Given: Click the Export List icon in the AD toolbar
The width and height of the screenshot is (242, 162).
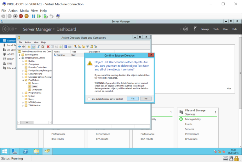Looking at the screenshot, I should pos(60,47).
